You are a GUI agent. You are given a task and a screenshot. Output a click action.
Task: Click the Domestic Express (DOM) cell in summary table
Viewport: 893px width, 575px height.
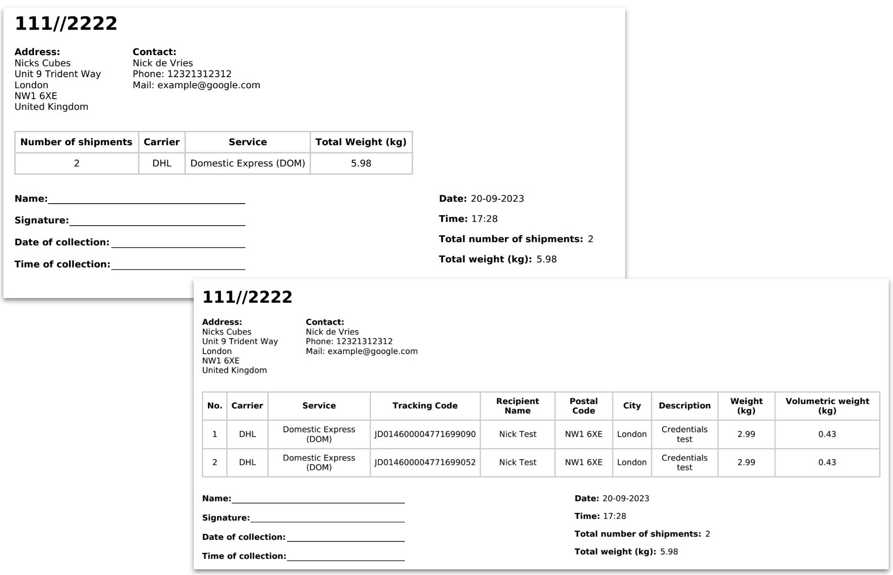coord(248,163)
